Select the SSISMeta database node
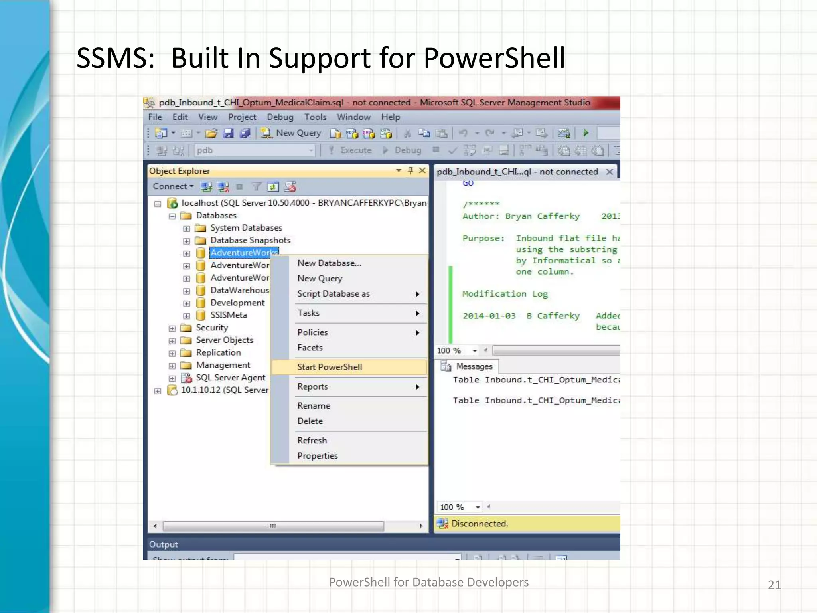The width and height of the screenshot is (817, 613). click(229, 315)
